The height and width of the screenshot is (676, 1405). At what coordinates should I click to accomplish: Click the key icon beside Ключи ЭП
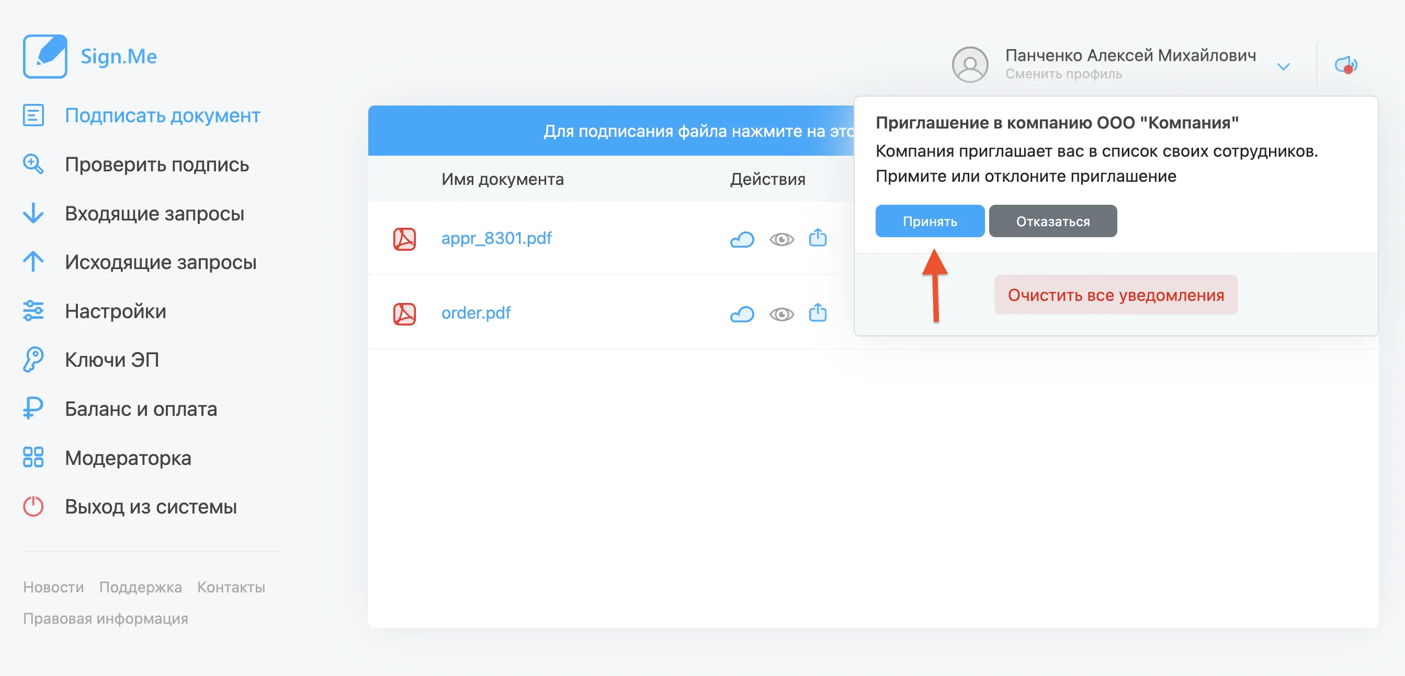pos(33,359)
